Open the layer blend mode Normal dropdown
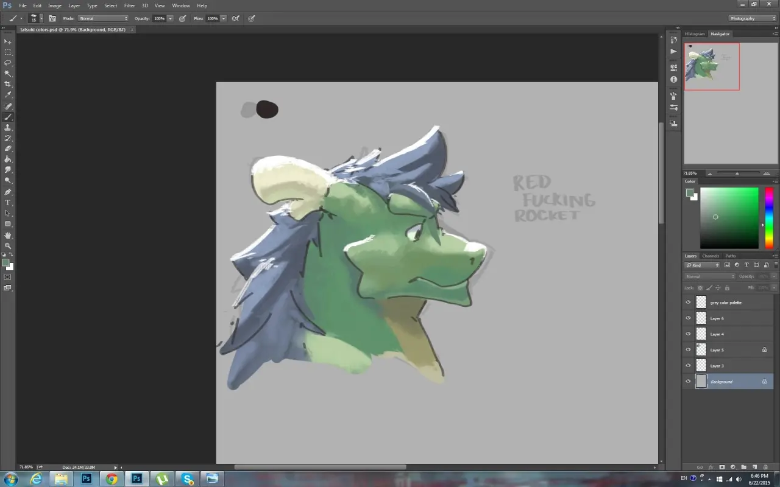 click(x=710, y=276)
